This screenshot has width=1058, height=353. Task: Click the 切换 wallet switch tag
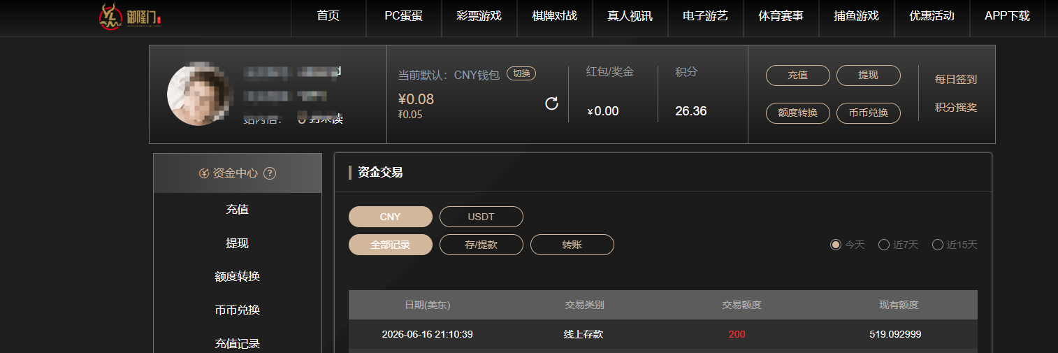(521, 73)
